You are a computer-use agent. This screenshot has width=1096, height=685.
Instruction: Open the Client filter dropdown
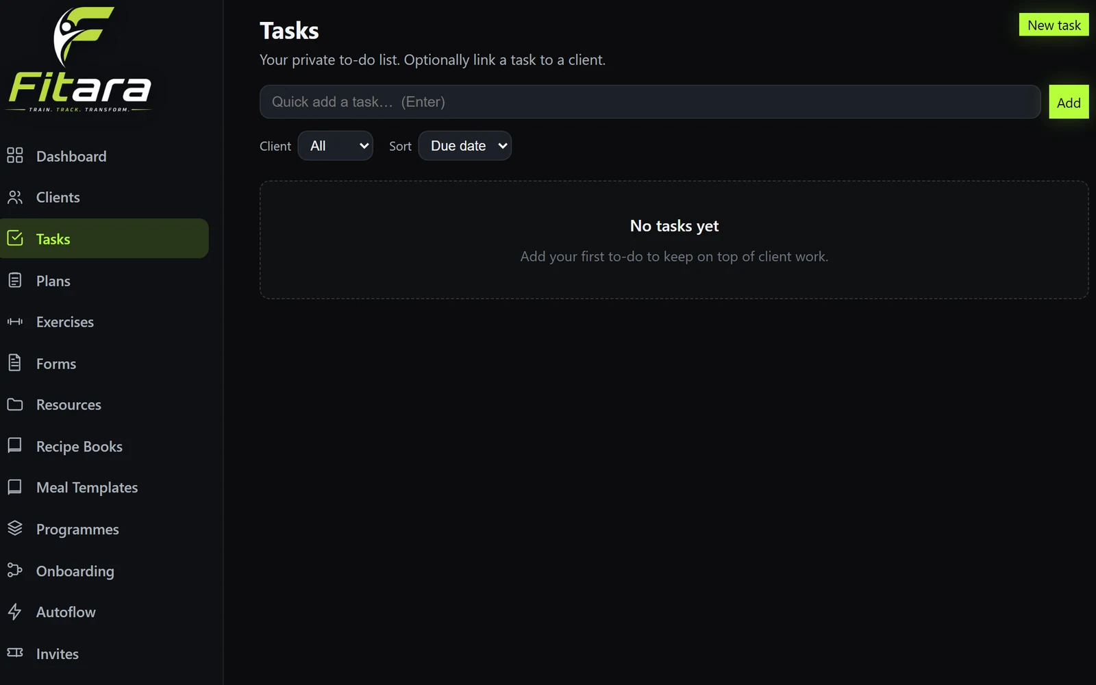pyautogui.click(x=336, y=146)
